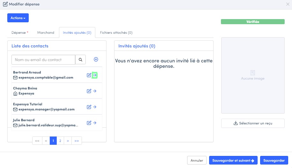Click the magnifier search button

point(80,59)
